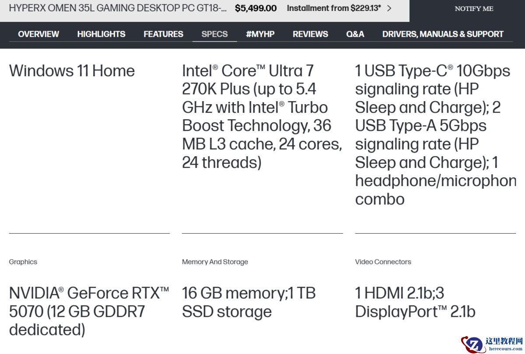The image size is (525, 354).
Task: Click the herecours.com watermark logo icon
Action: 472,344
